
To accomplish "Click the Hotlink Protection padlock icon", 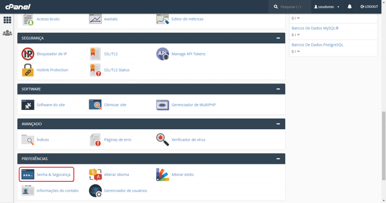I will [x=28, y=70].
